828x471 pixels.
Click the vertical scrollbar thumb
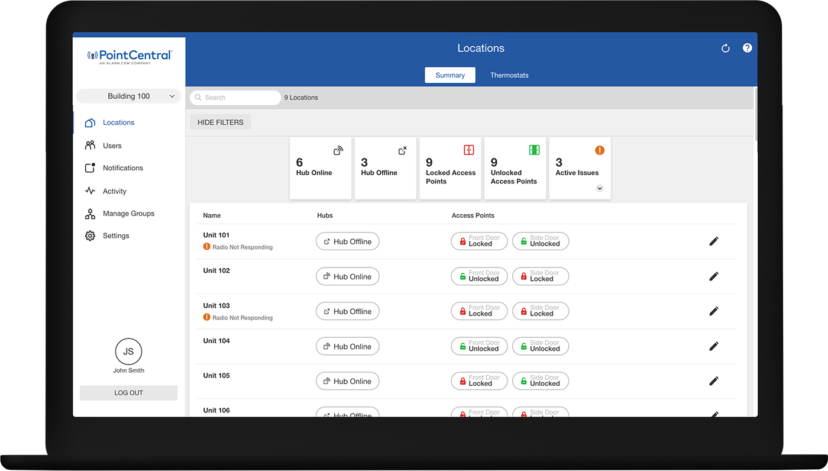click(756, 114)
